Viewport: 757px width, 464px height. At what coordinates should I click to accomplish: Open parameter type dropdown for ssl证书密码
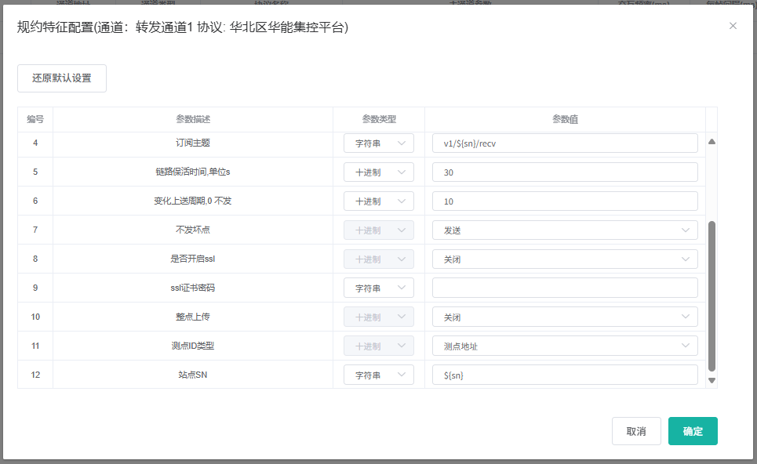pos(379,288)
